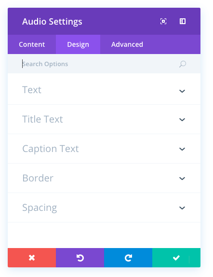The height and width of the screenshot is (277, 213).
Task: Open the Advanced tab
Action: coord(127,44)
